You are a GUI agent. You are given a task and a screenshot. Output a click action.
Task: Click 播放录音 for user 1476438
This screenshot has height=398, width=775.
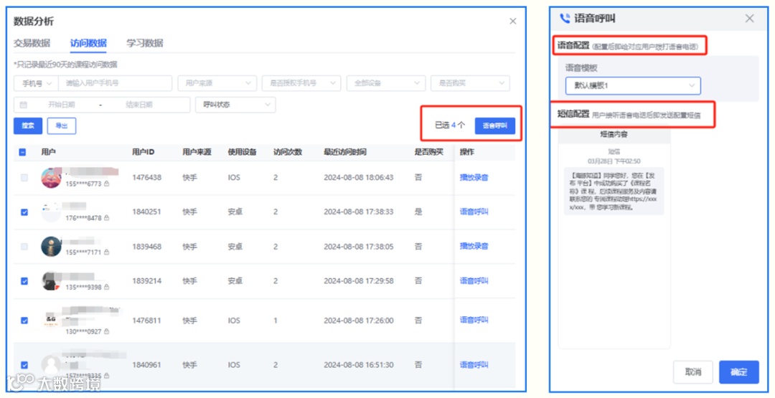(x=474, y=178)
